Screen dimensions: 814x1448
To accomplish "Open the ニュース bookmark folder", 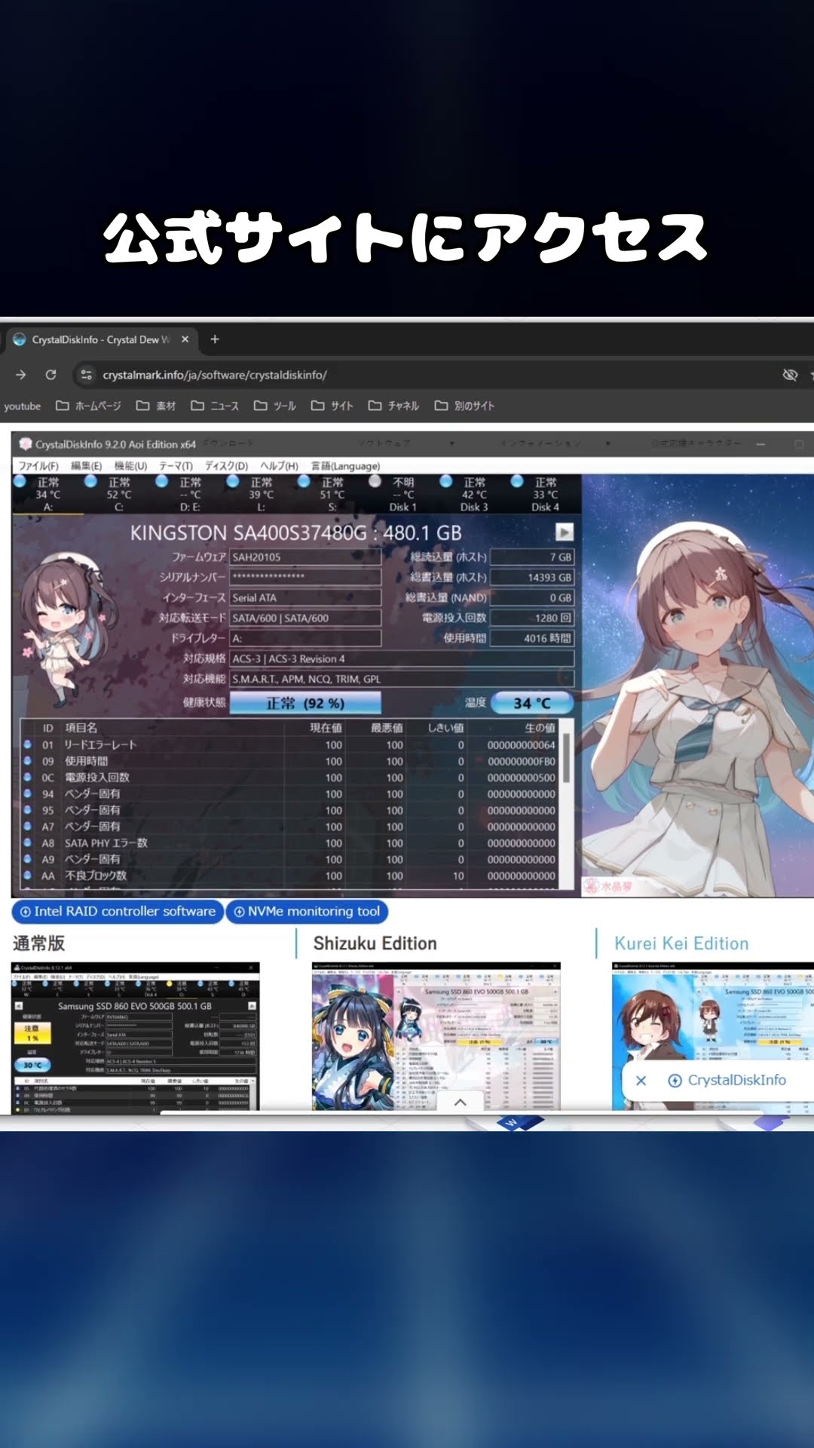I will click(215, 406).
